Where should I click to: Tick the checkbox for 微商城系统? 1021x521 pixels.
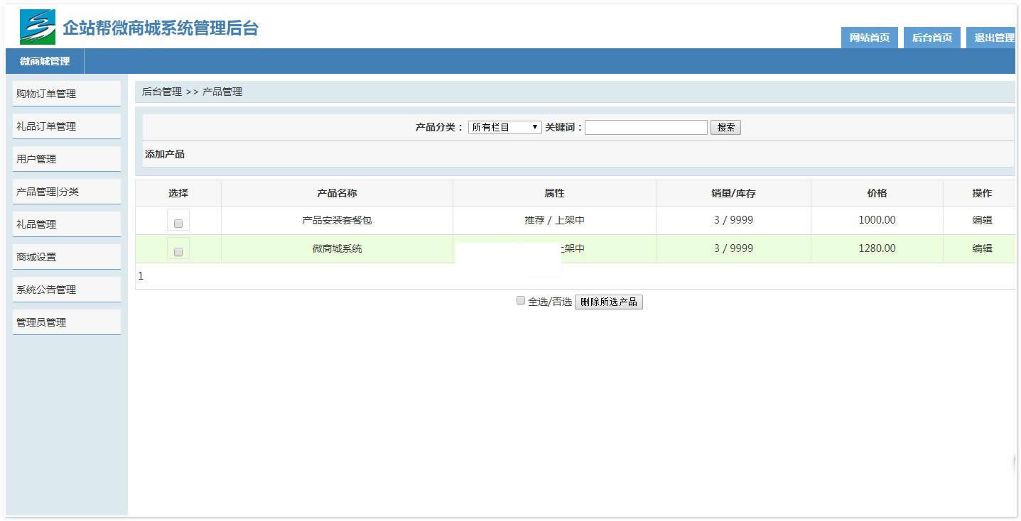pyautogui.click(x=178, y=251)
